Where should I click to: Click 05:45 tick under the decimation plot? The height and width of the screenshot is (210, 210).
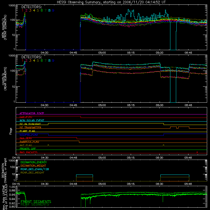[188, 184]
